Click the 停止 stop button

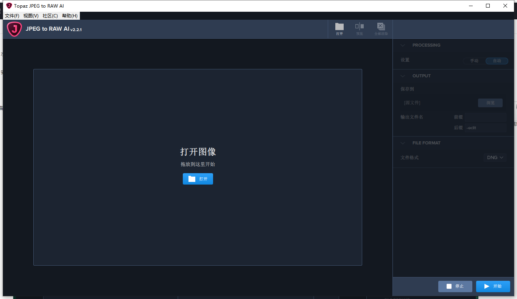pos(455,286)
